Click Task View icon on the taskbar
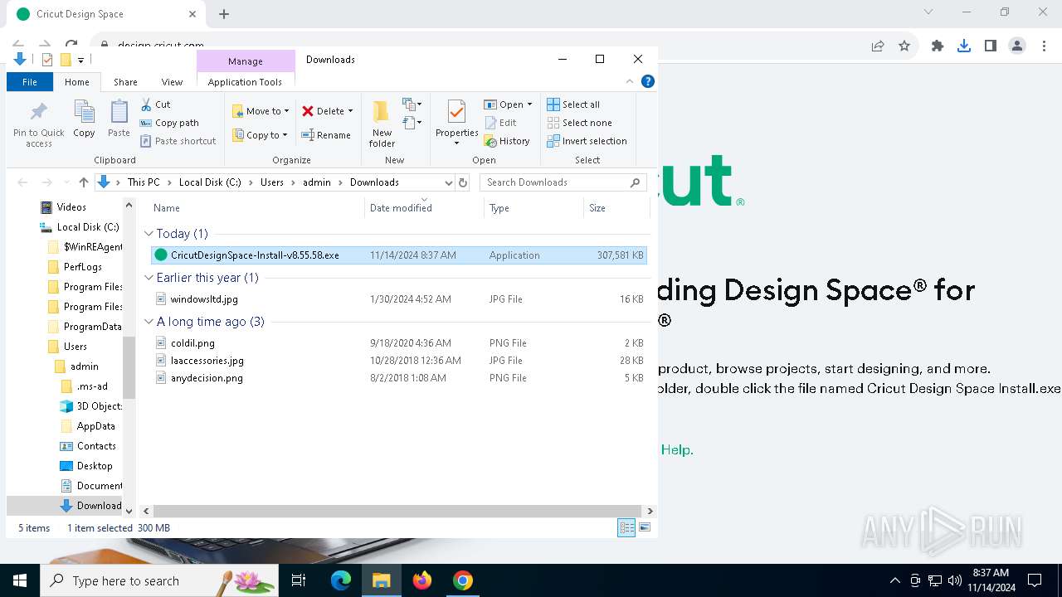The width and height of the screenshot is (1062, 597). [x=299, y=580]
